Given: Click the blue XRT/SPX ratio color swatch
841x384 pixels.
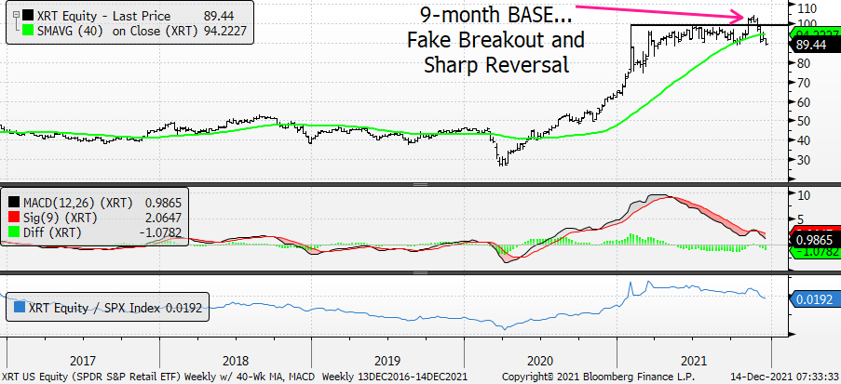Looking at the screenshot, I should 20,308.
